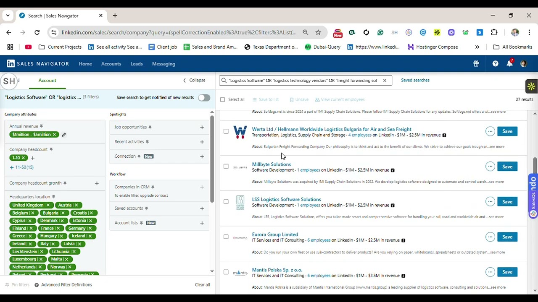
Task: Save the Werta Ltd account
Action: (x=507, y=131)
